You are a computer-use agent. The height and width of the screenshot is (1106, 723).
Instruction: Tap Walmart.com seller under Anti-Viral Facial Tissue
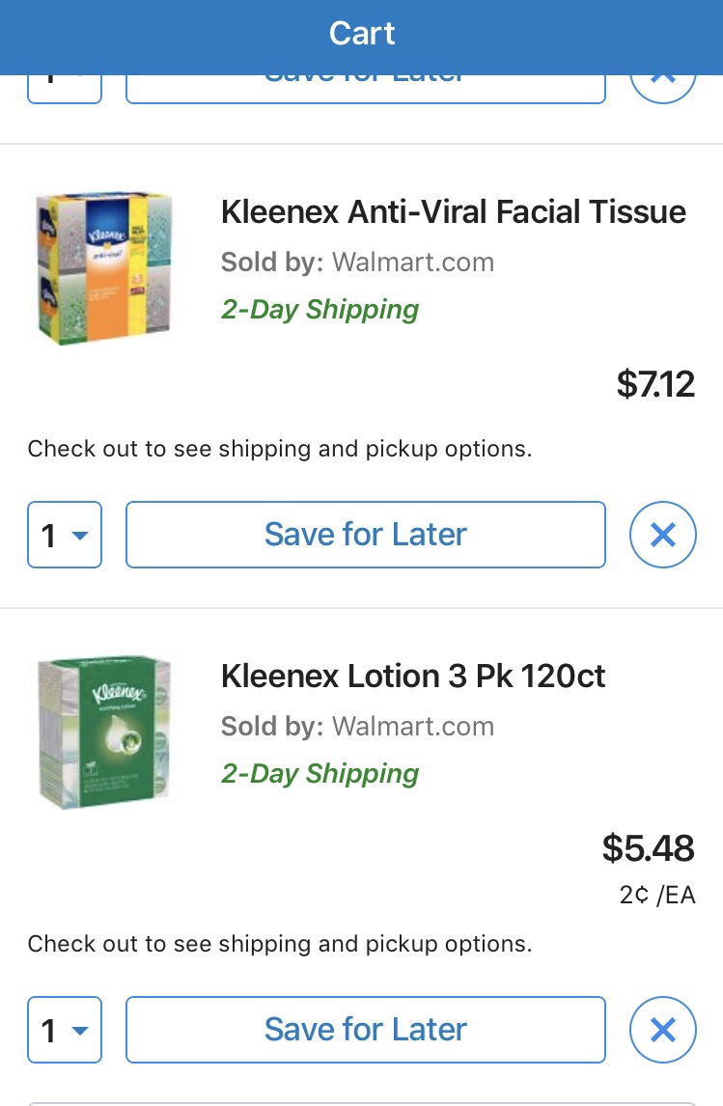coord(412,263)
